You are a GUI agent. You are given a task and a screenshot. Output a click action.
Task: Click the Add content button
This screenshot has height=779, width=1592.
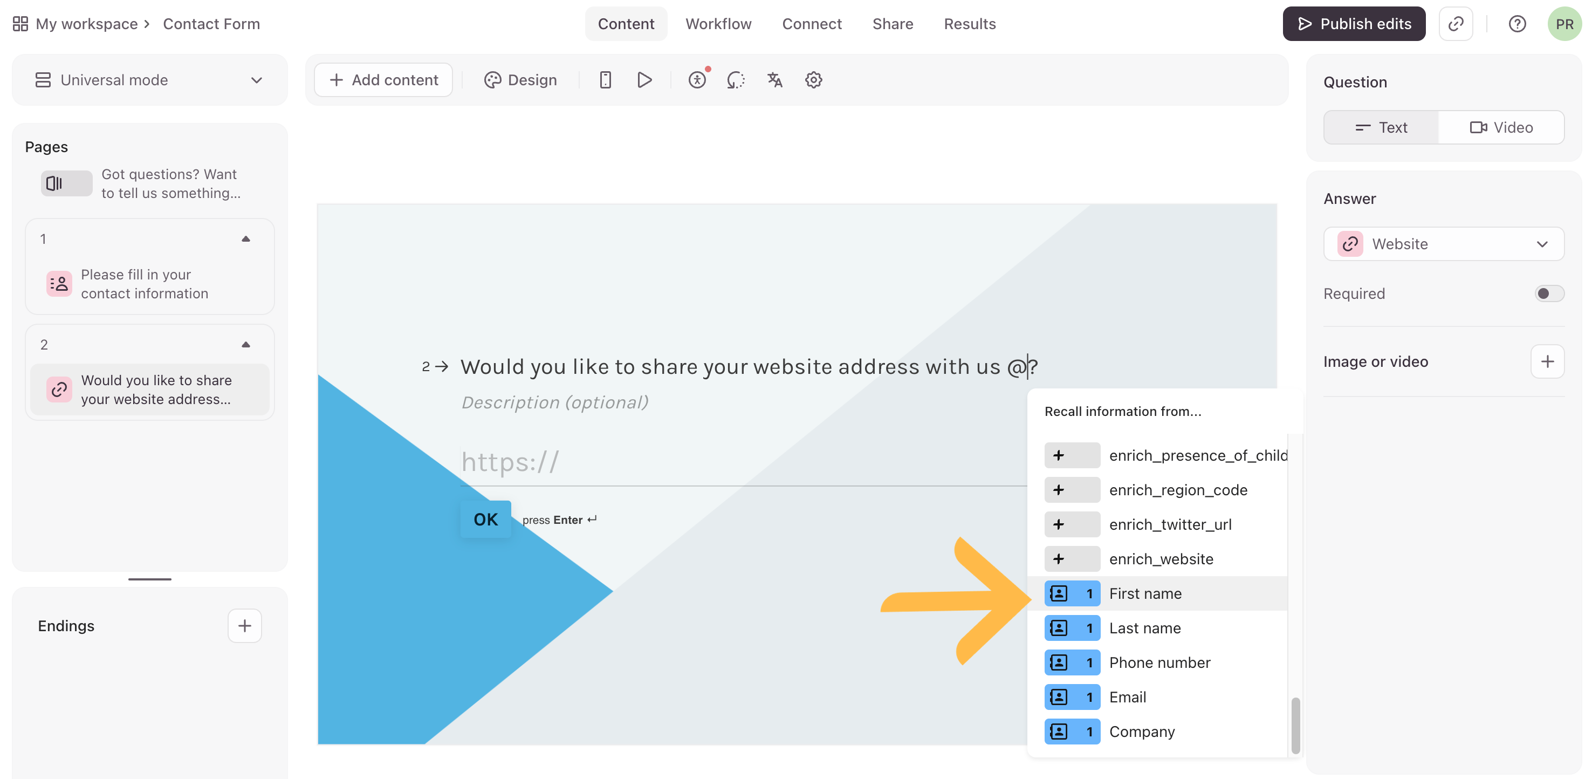point(383,80)
